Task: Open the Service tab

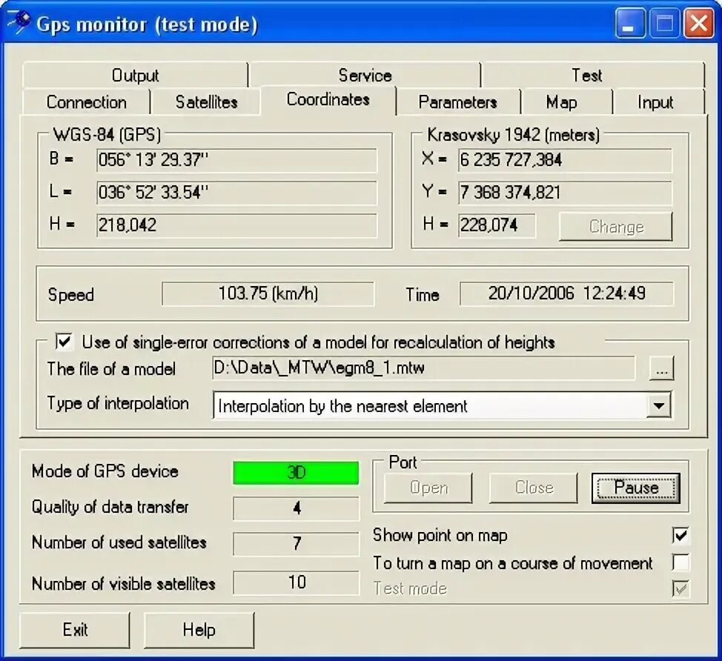Action: pyautogui.click(x=365, y=75)
